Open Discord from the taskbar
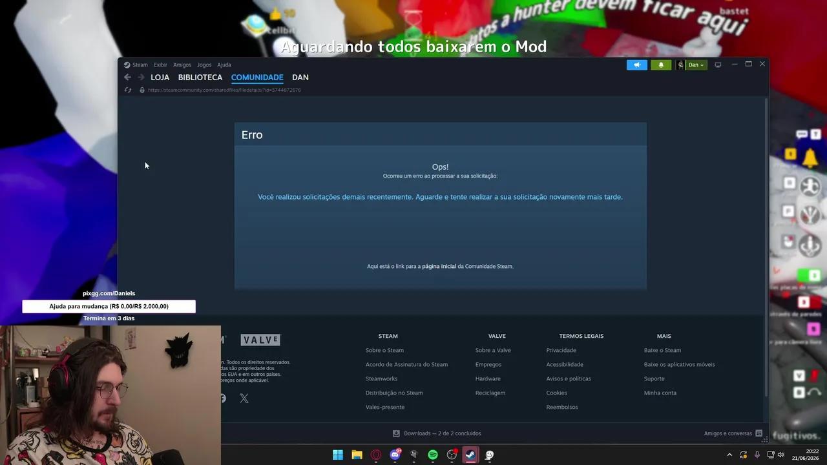The height and width of the screenshot is (465, 827). coord(395,455)
